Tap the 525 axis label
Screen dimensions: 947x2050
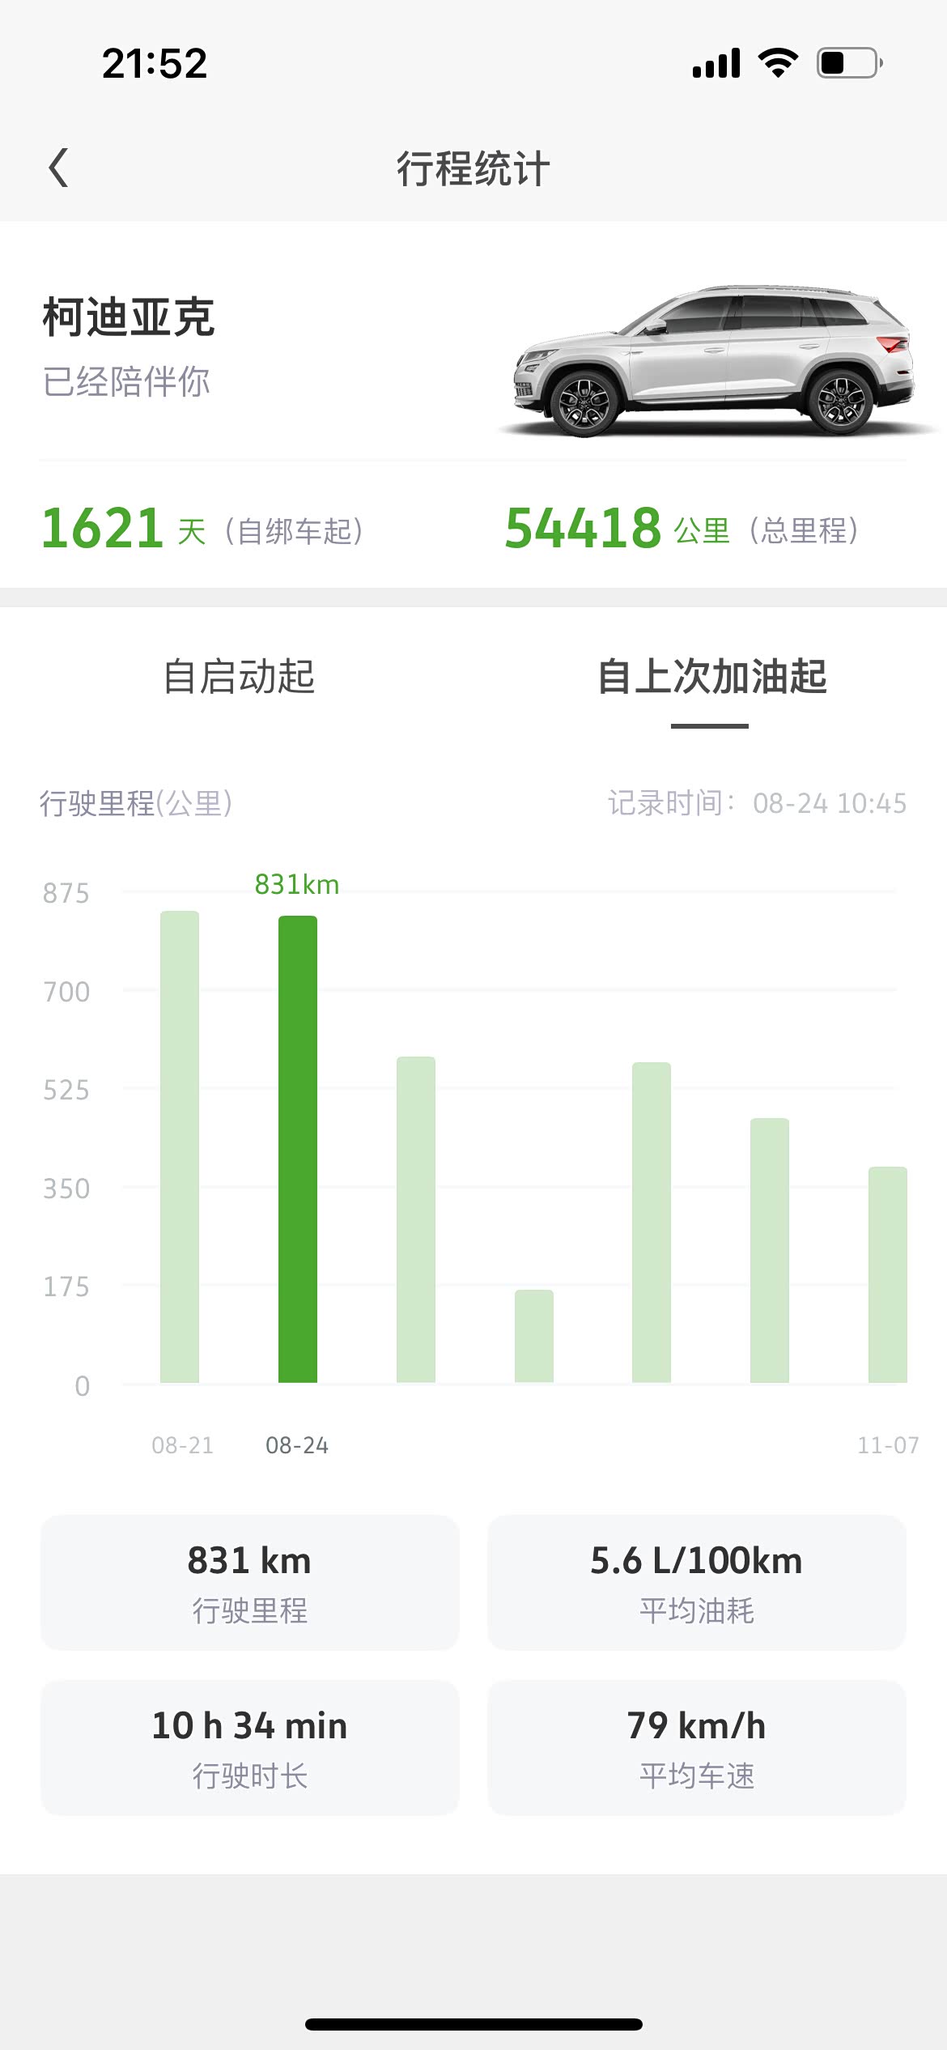(66, 1090)
